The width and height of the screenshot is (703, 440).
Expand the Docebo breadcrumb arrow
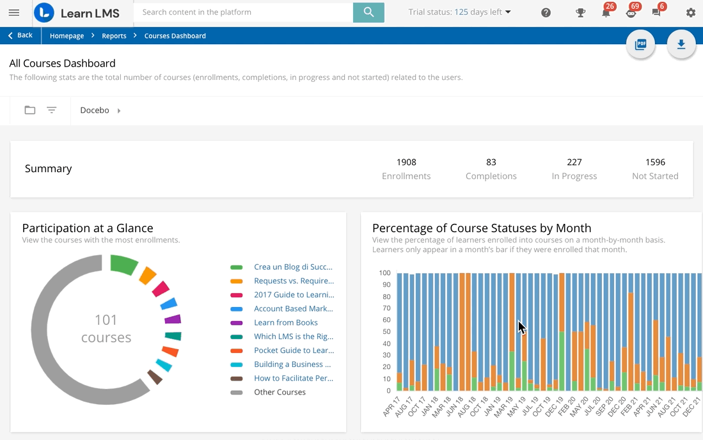118,110
